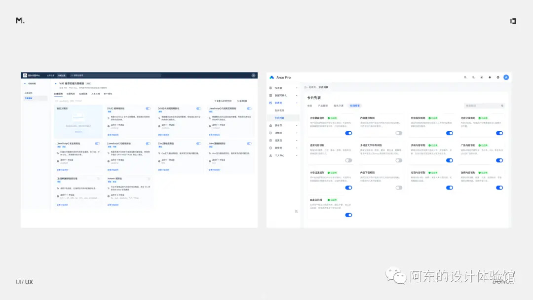Expand the 数据可视化 menu chevron
The image size is (533, 300).
point(297,95)
